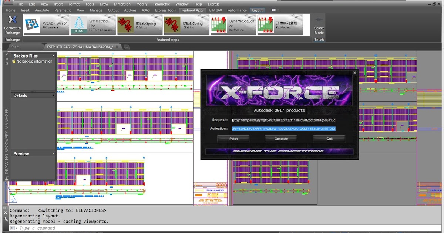Switch to the Layout ribbon tab
The image size is (444, 233).
[258, 10]
